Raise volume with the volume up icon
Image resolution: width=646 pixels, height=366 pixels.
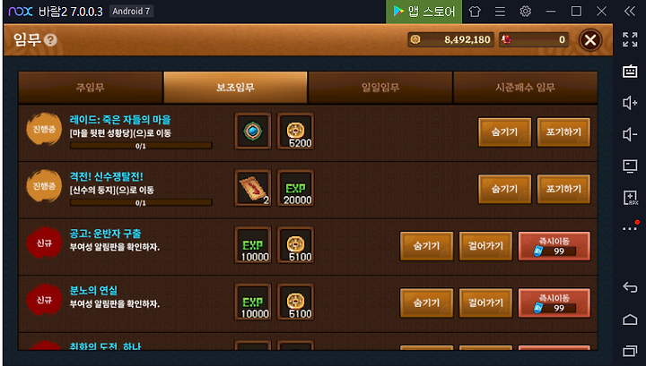tap(630, 103)
